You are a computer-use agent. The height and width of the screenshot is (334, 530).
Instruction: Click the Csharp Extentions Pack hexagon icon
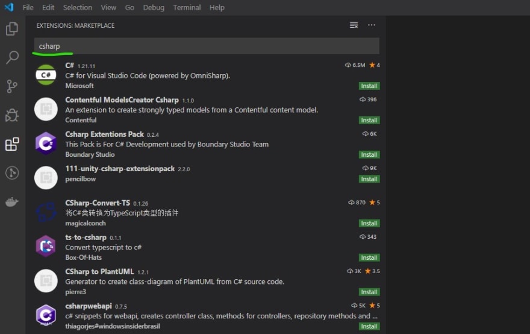(x=46, y=143)
